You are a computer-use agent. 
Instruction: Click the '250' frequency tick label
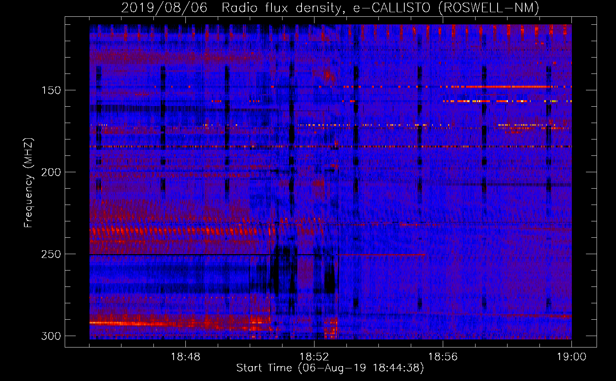point(51,254)
